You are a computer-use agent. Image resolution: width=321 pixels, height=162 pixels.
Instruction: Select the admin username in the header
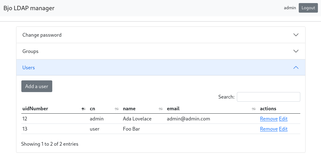coord(290,8)
